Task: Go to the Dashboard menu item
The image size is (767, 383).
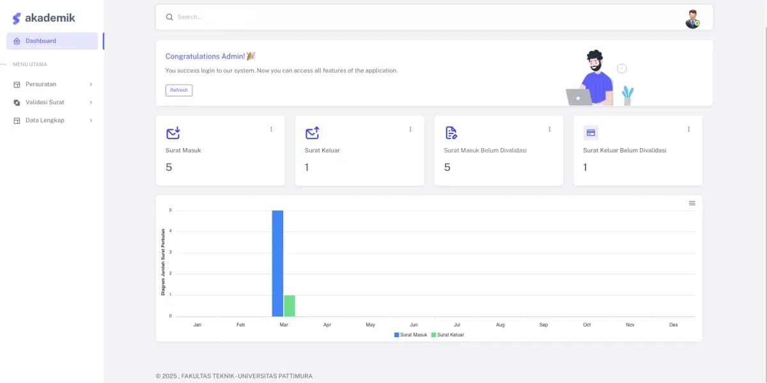Action: (x=52, y=41)
